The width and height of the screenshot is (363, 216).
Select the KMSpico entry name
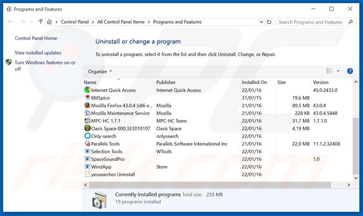[x=100, y=98]
